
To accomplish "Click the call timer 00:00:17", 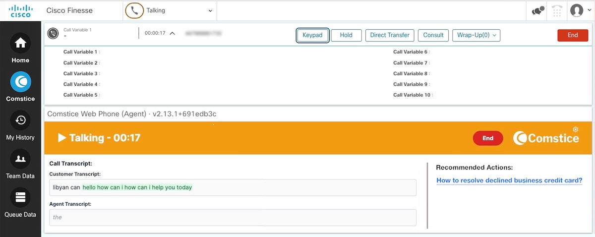I will (x=155, y=33).
